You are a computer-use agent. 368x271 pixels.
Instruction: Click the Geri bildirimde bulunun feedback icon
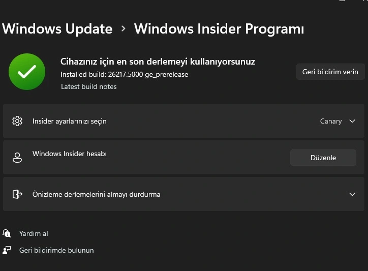[x=7, y=250]
